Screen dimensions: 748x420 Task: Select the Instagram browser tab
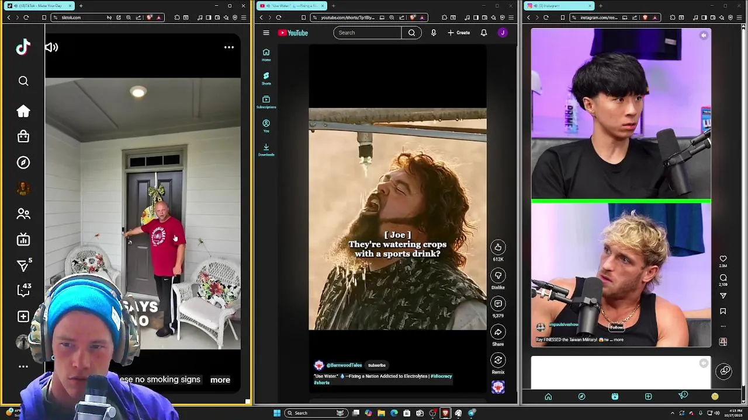click(559, 6)
